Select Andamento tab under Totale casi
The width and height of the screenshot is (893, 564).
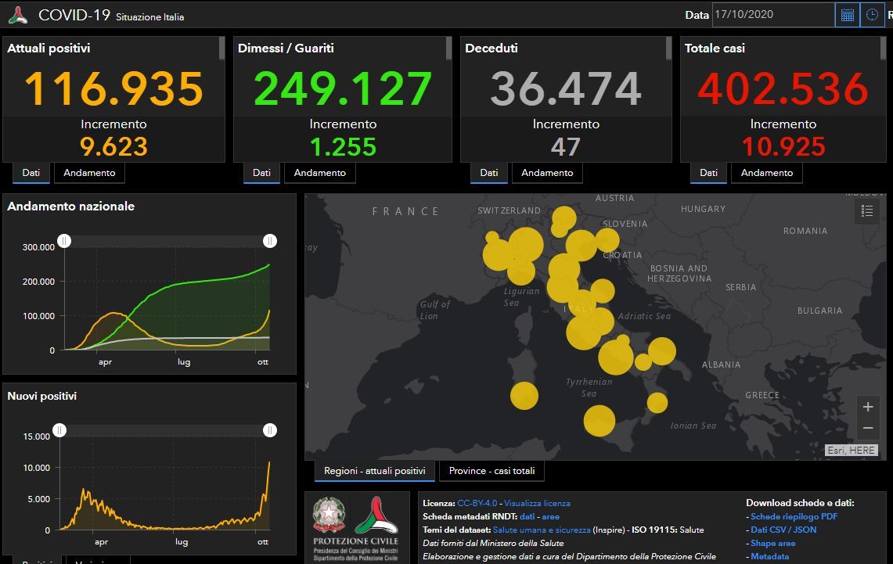[x=766, y=173]
